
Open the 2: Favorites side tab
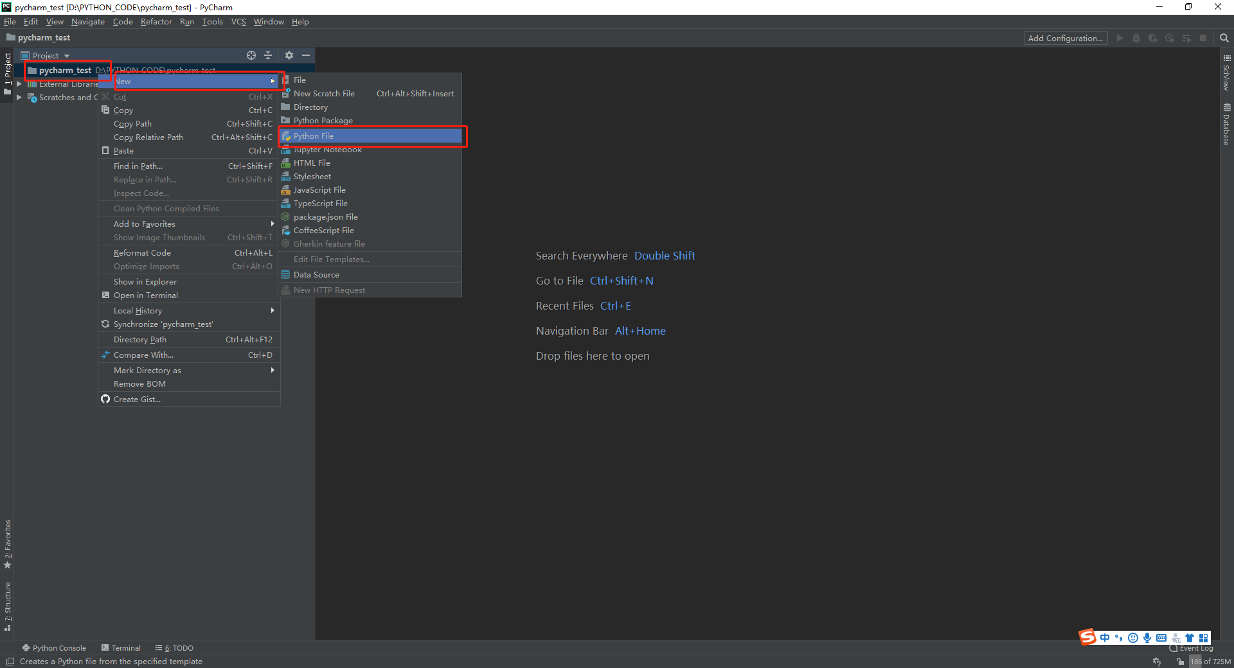tap(8, 544)
